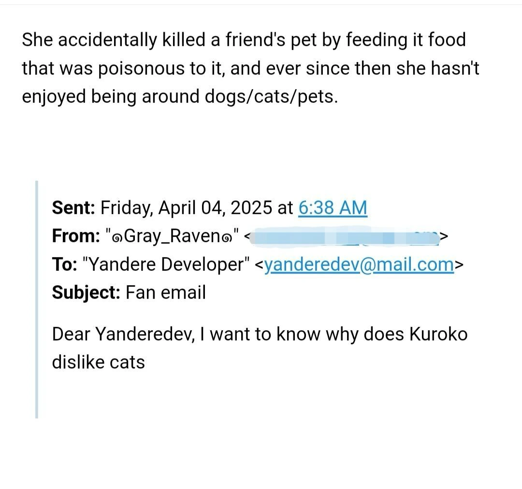Click the dislike cats text line
This screenshot has height=489, width=522.
coord(99,362)
